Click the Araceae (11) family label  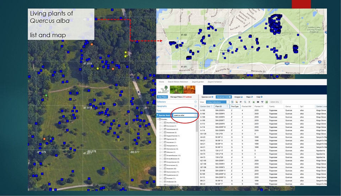[x=171, y=178]
